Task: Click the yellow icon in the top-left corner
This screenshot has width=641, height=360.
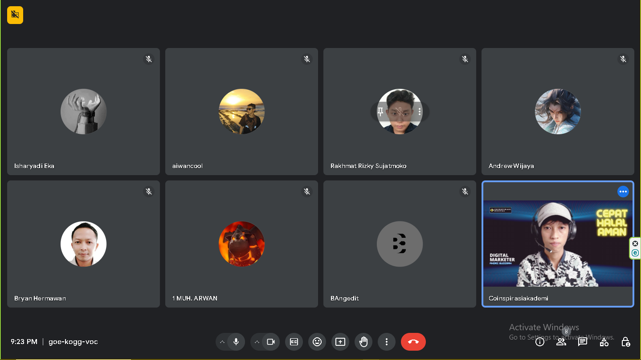Action: [15, 15]
